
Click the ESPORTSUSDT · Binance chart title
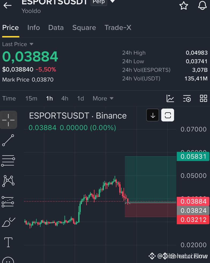pos(78,116)
